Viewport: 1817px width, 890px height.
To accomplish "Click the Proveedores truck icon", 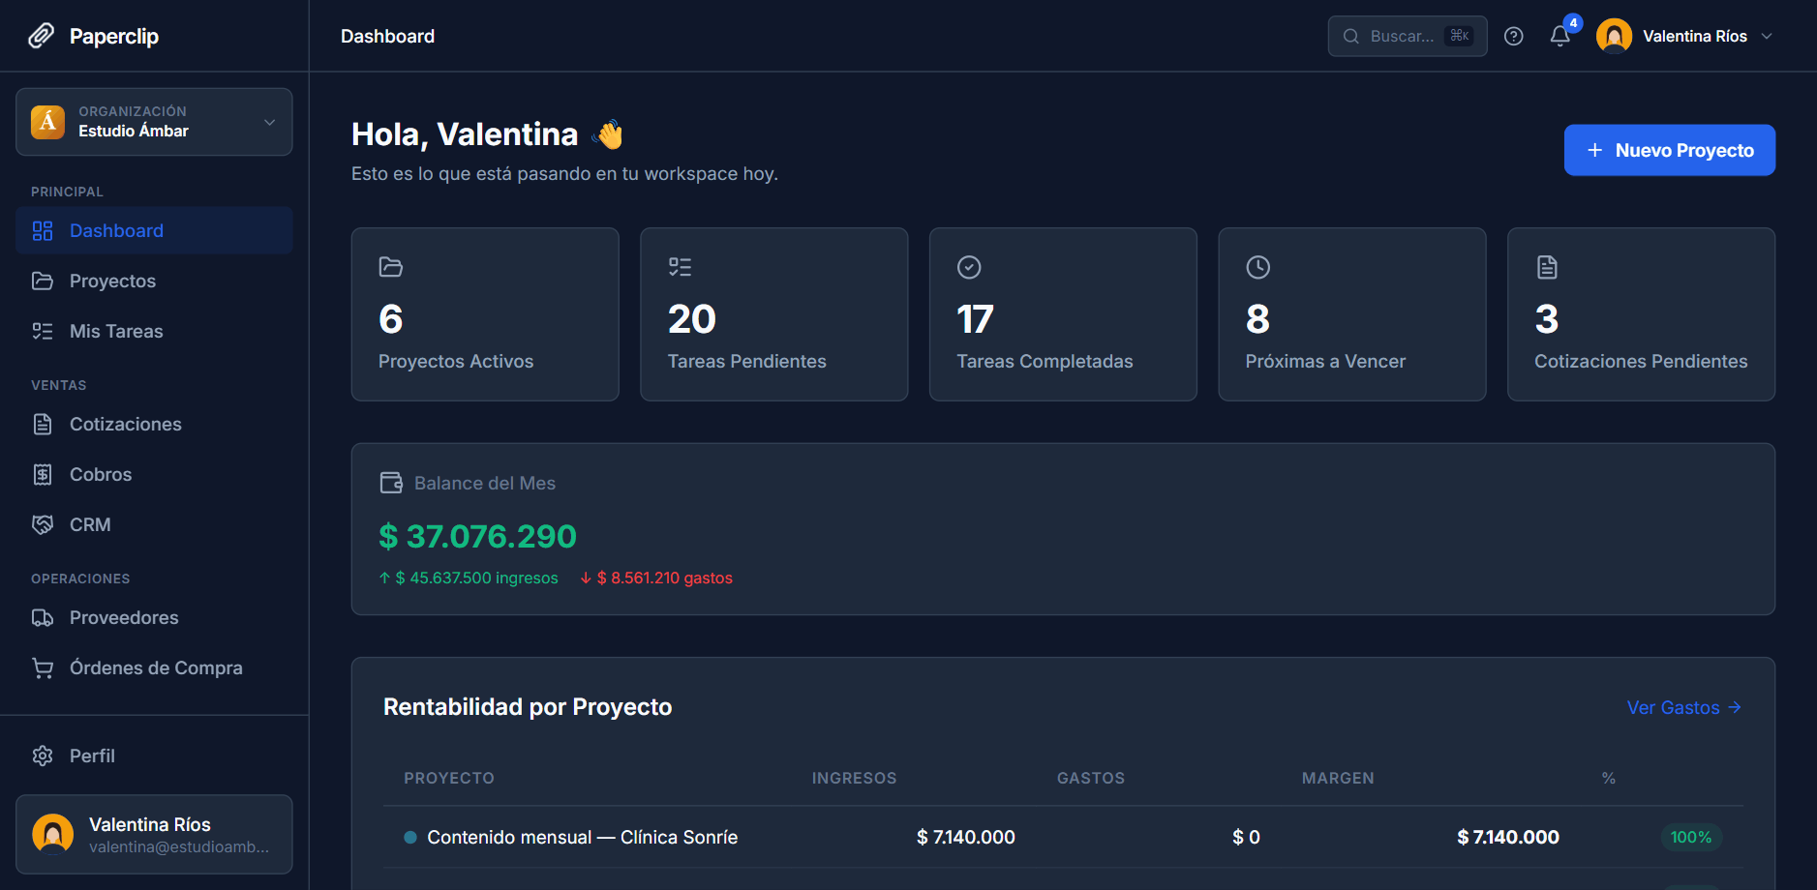I will (43, 617).
